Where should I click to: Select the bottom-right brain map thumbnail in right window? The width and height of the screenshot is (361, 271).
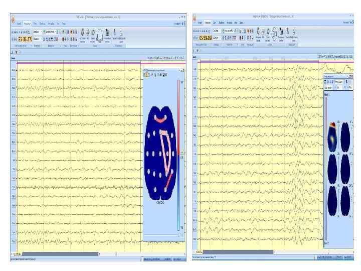point(345,201)
